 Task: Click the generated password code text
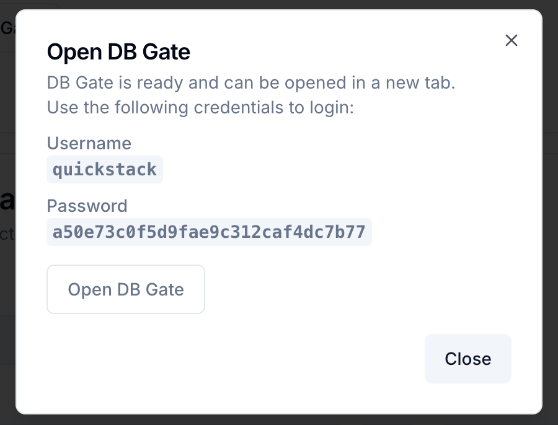pyautogui.click(x=209, y=232)
